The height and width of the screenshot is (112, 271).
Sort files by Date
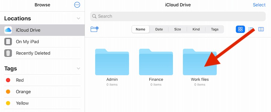click(159, 30)
